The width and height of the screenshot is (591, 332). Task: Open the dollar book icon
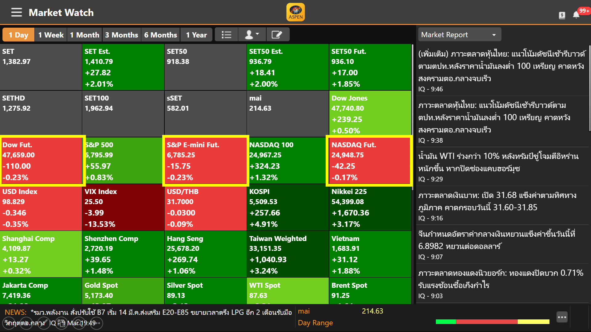pos(562,15)
